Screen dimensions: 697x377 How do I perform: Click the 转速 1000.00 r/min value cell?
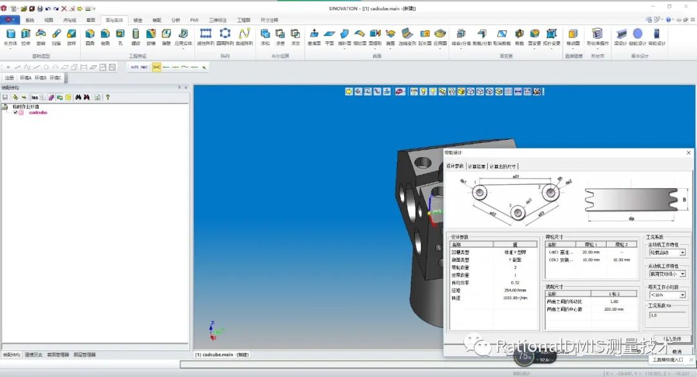(x=515, y=298)
